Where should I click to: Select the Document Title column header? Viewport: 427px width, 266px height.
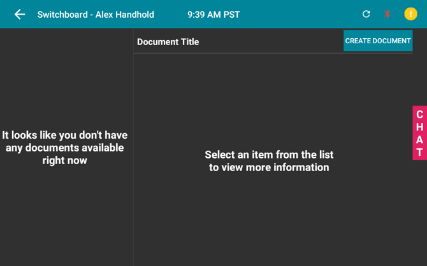168,42
